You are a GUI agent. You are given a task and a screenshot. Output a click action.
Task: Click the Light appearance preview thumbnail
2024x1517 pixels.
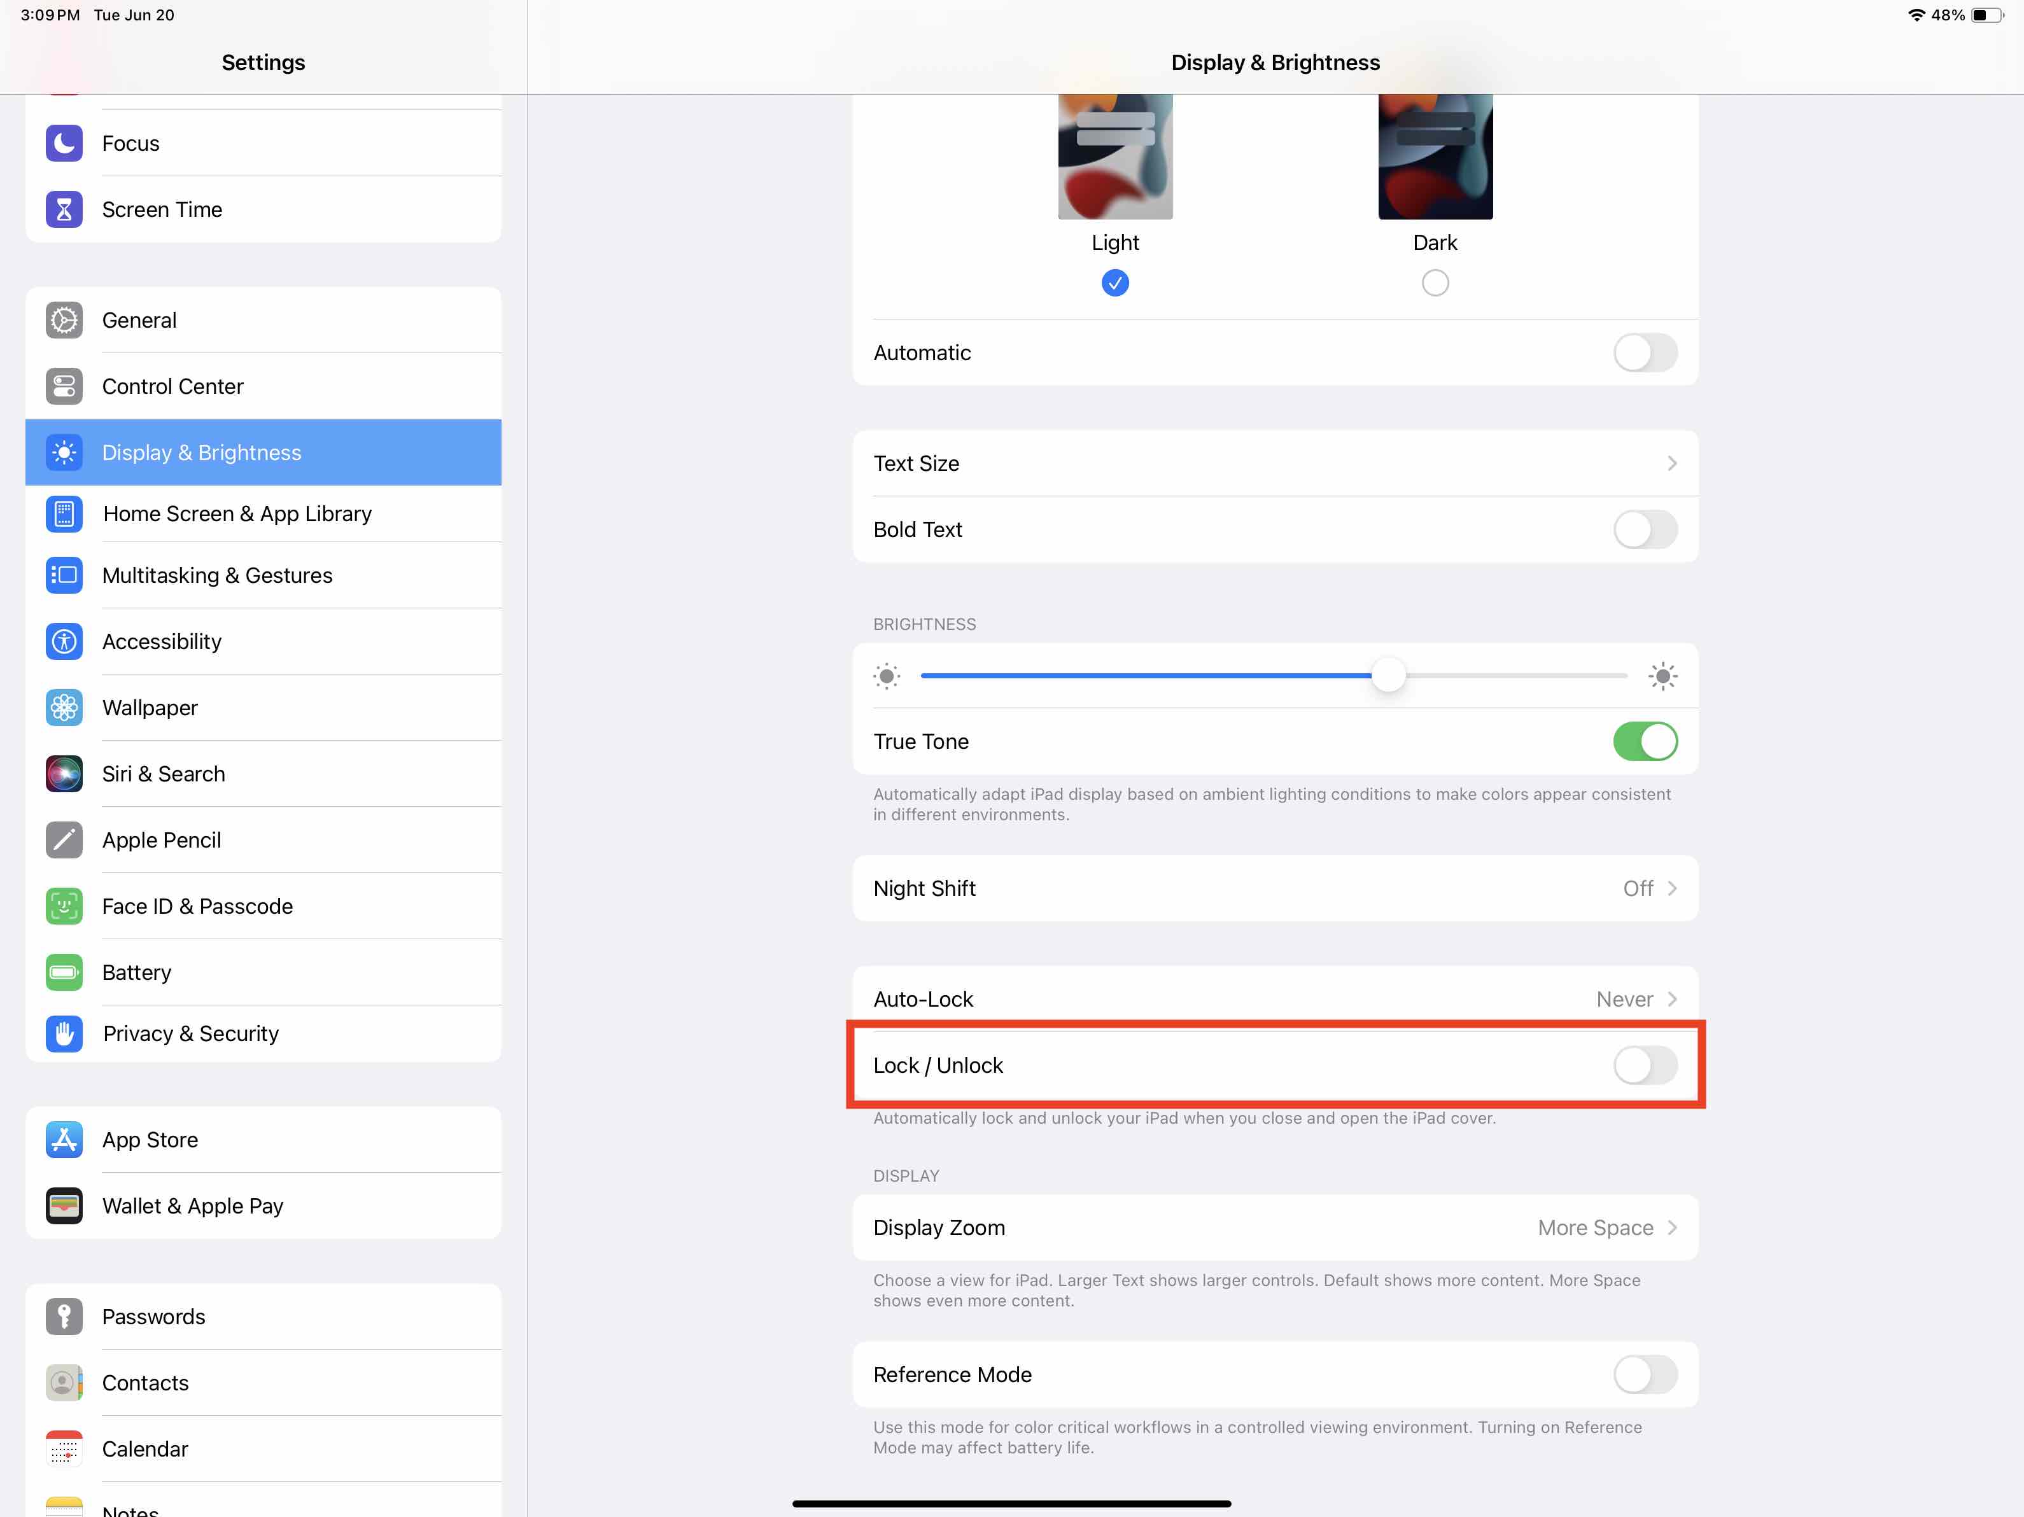pos(1114,155)
